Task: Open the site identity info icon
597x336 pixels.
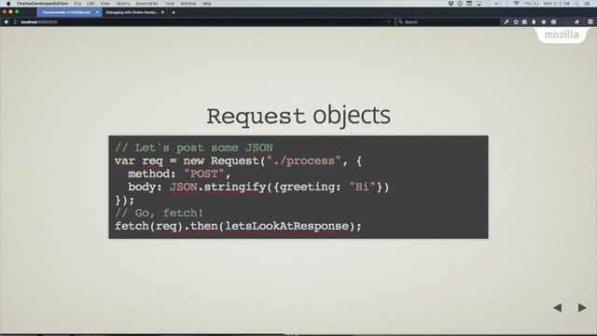Action: pyautogui.click(x=15, y=22)
